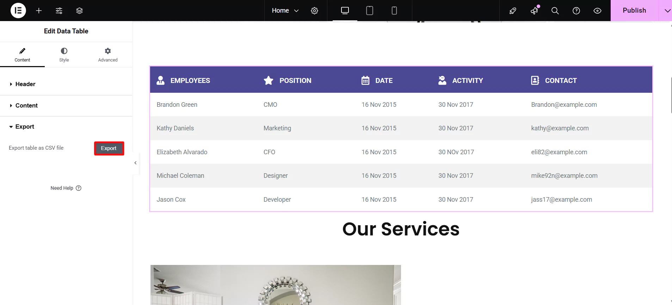Click the Contact header address book icon
Image resolution: width=672 pixels, height=305 pixels.
pos(535,80)
